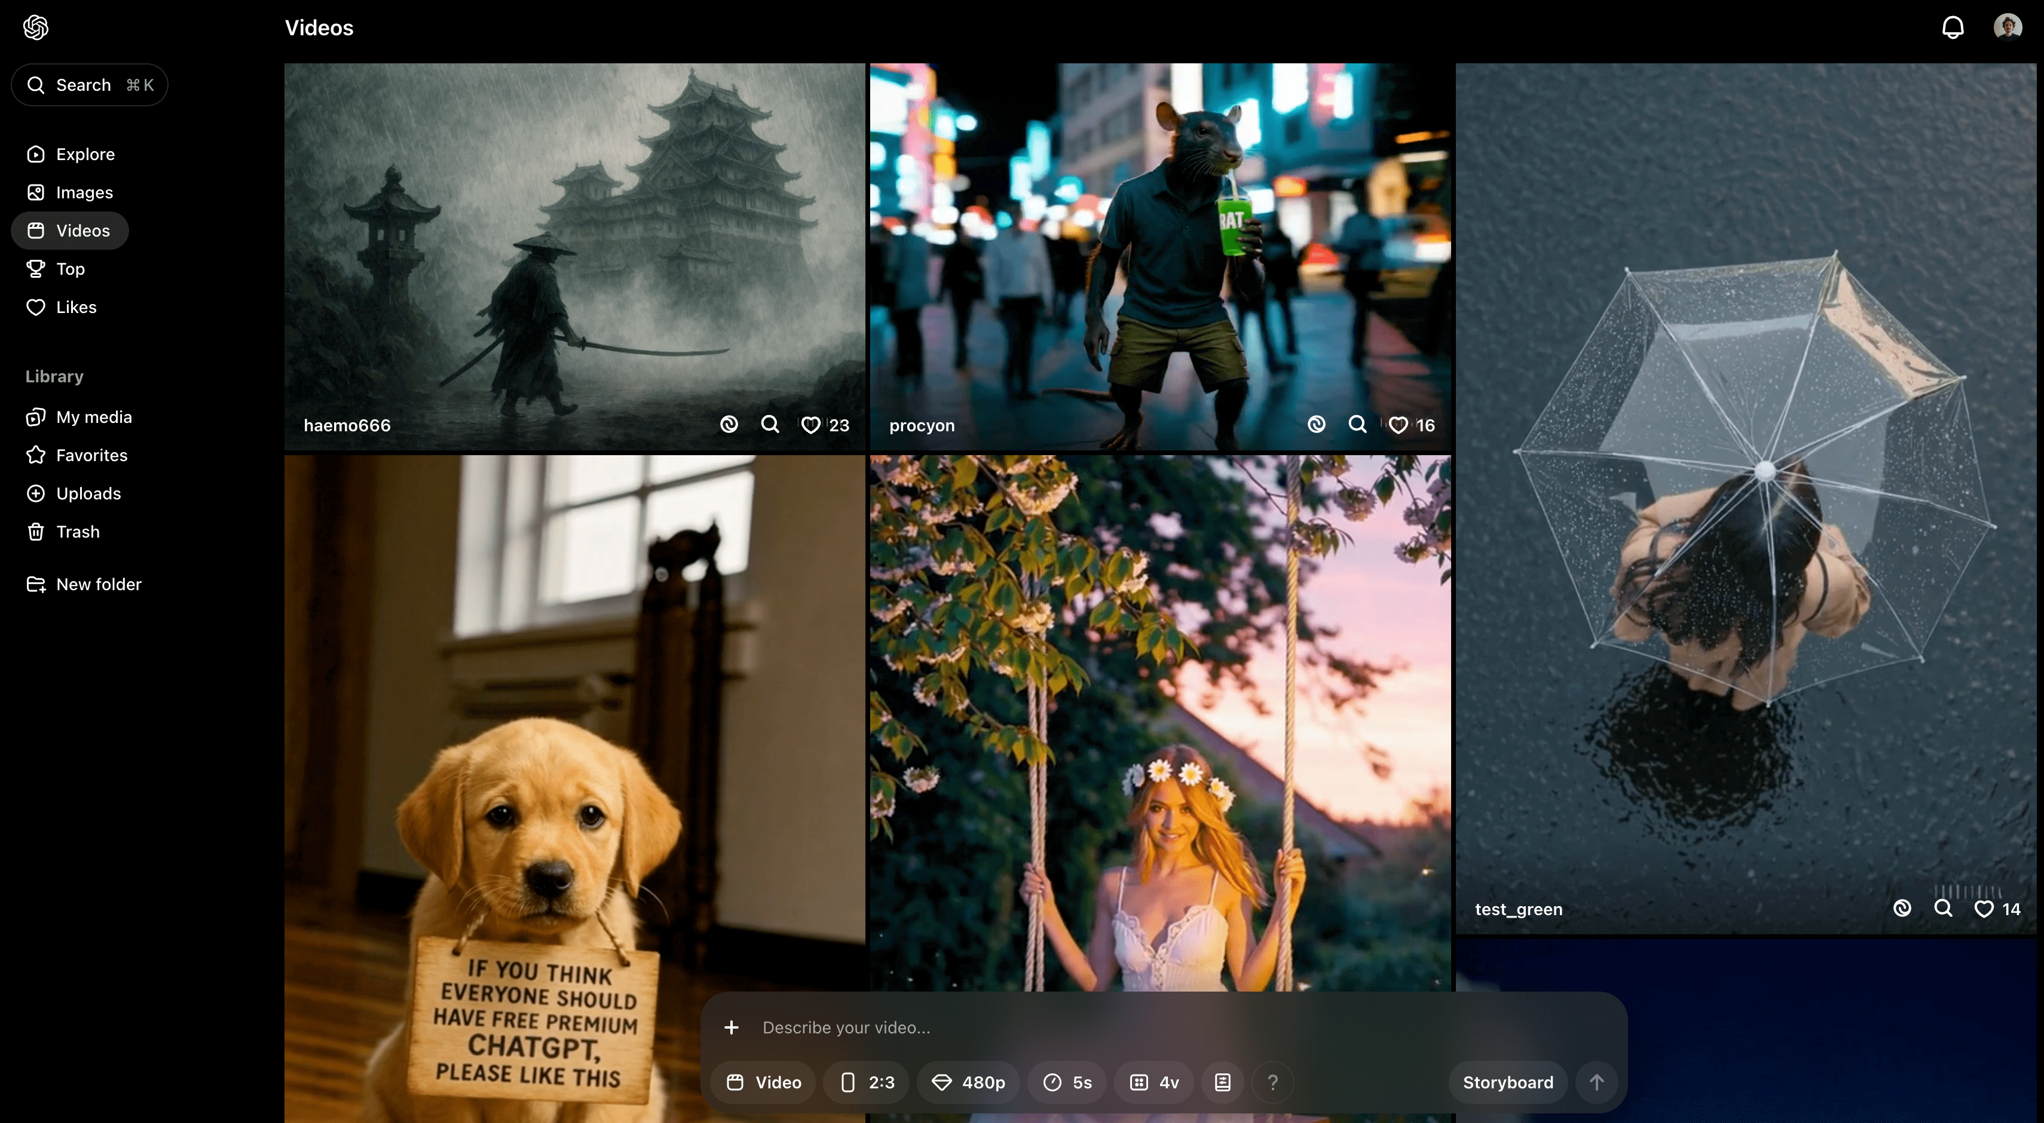The width and height of the screenshot is (2044, 1123).
Task: Open the Images section
Action: click(x=70, y=192)
